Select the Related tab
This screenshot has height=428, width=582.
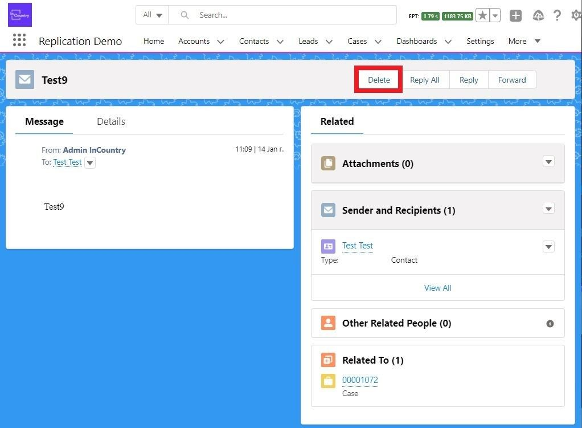(337, 121)
